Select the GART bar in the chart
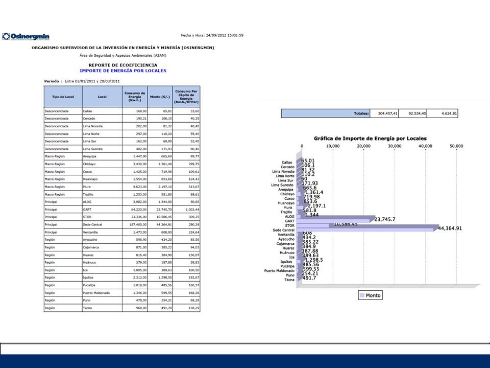Viewport: 490px width, 368px height. point(336,219)
